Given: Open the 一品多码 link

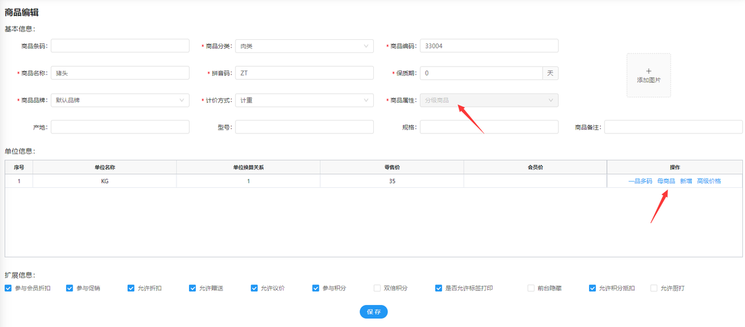Looking at the screenshot, I should tap(639, 181).
